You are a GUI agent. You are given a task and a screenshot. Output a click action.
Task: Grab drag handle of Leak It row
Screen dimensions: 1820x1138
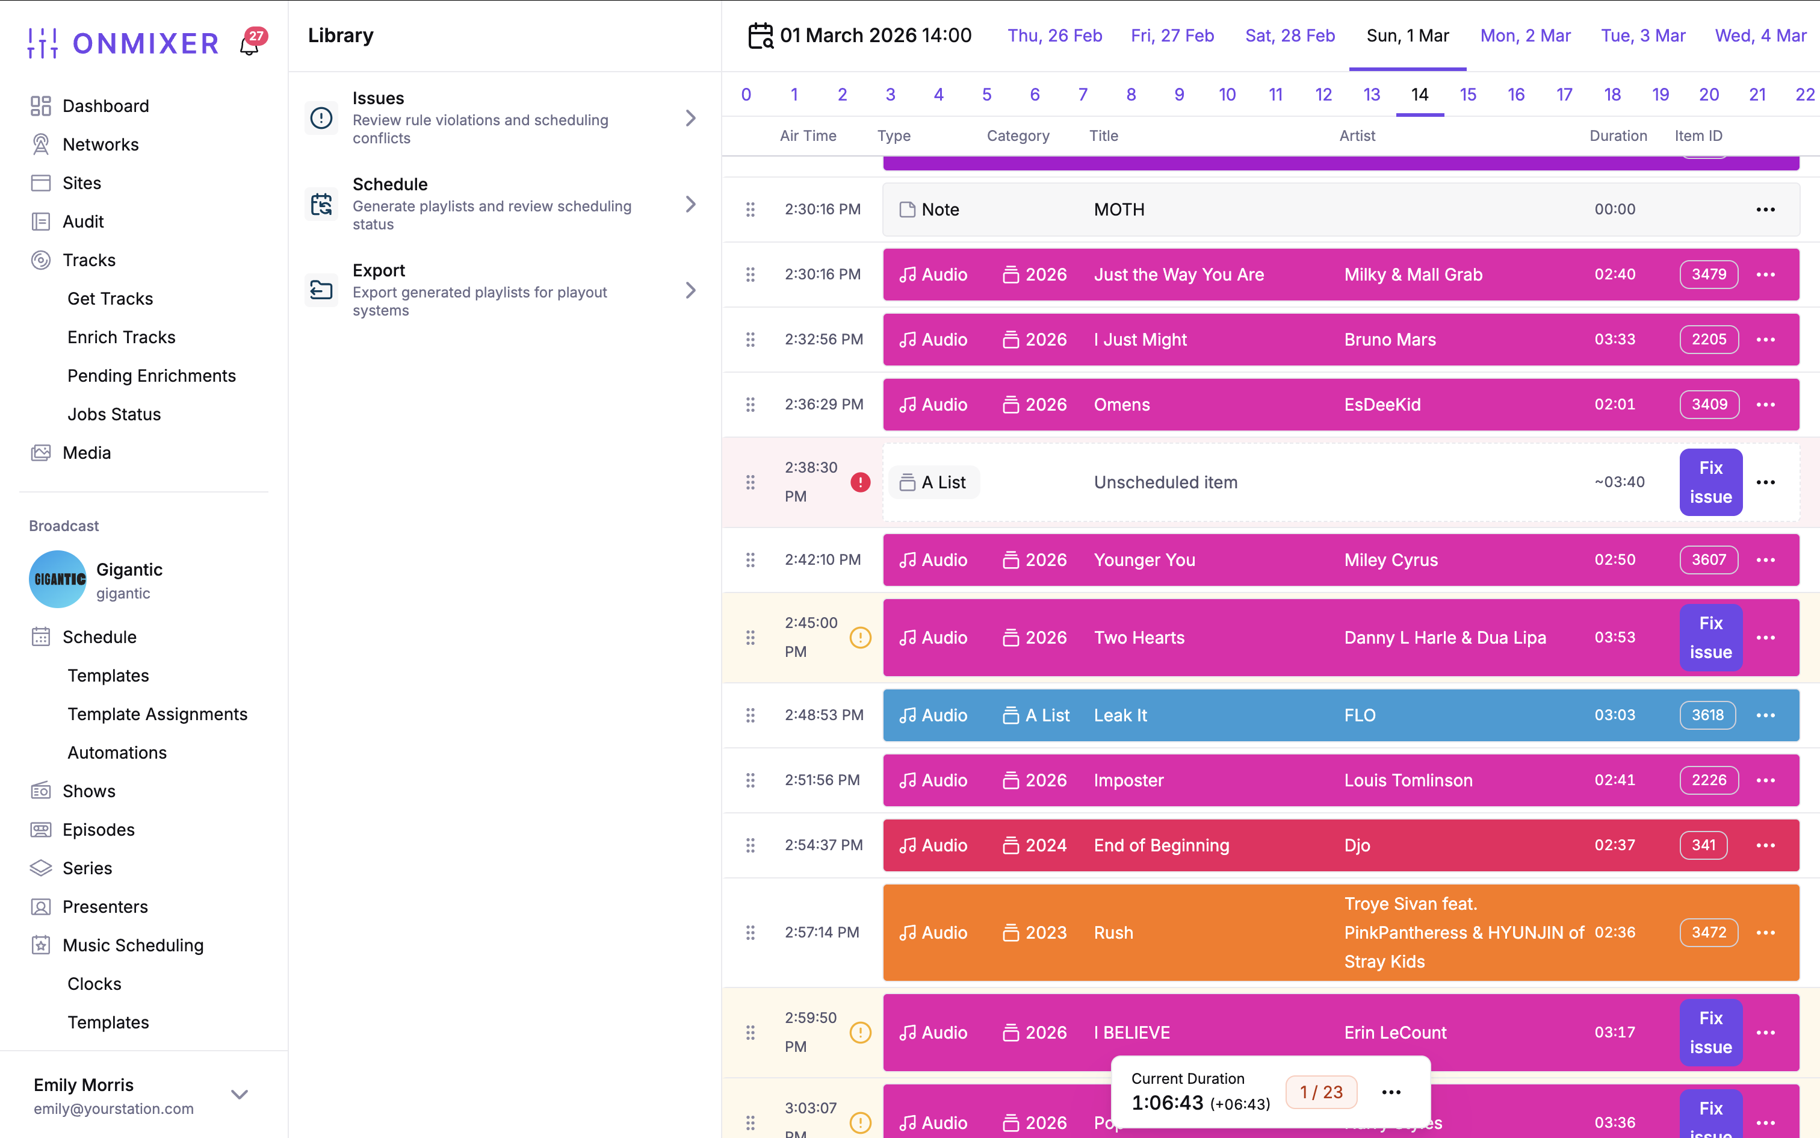coord(750,715)
